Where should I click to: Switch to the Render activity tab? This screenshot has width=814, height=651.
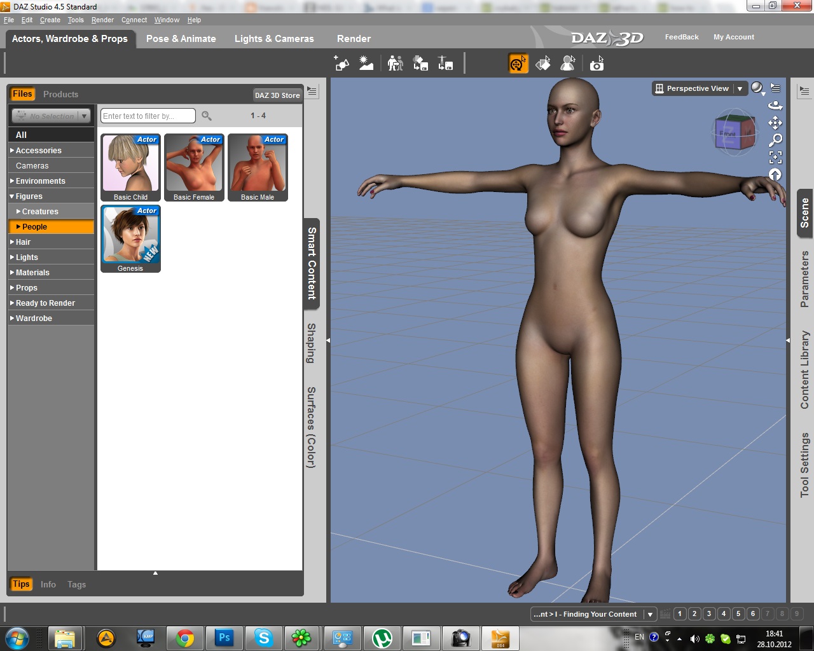tap(354, 39)
